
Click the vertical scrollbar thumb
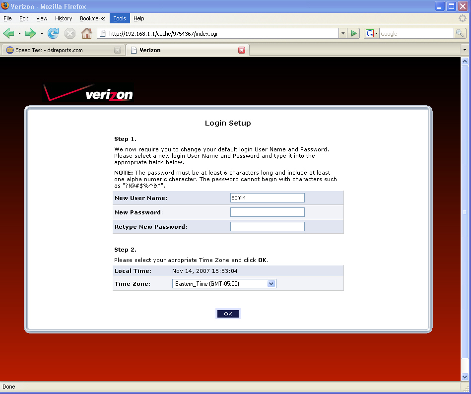[x=465, y=212]
